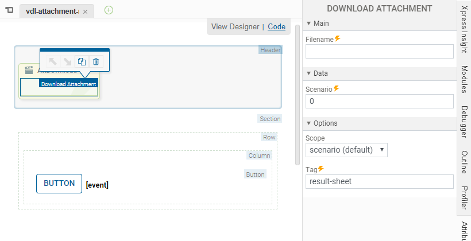
Task: Click the lightning bolt next to Filename
Action: 337,38
